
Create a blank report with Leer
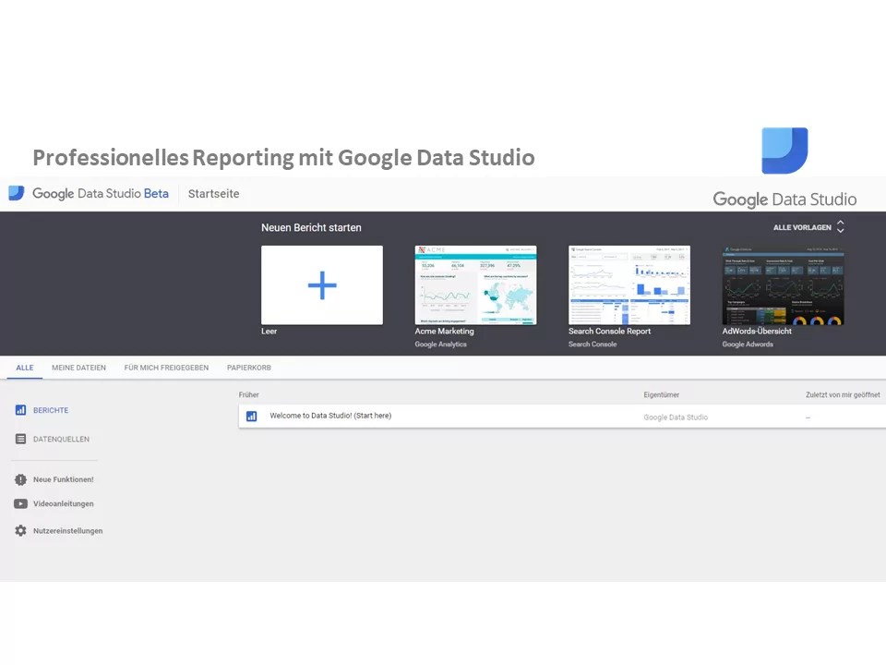269,331
